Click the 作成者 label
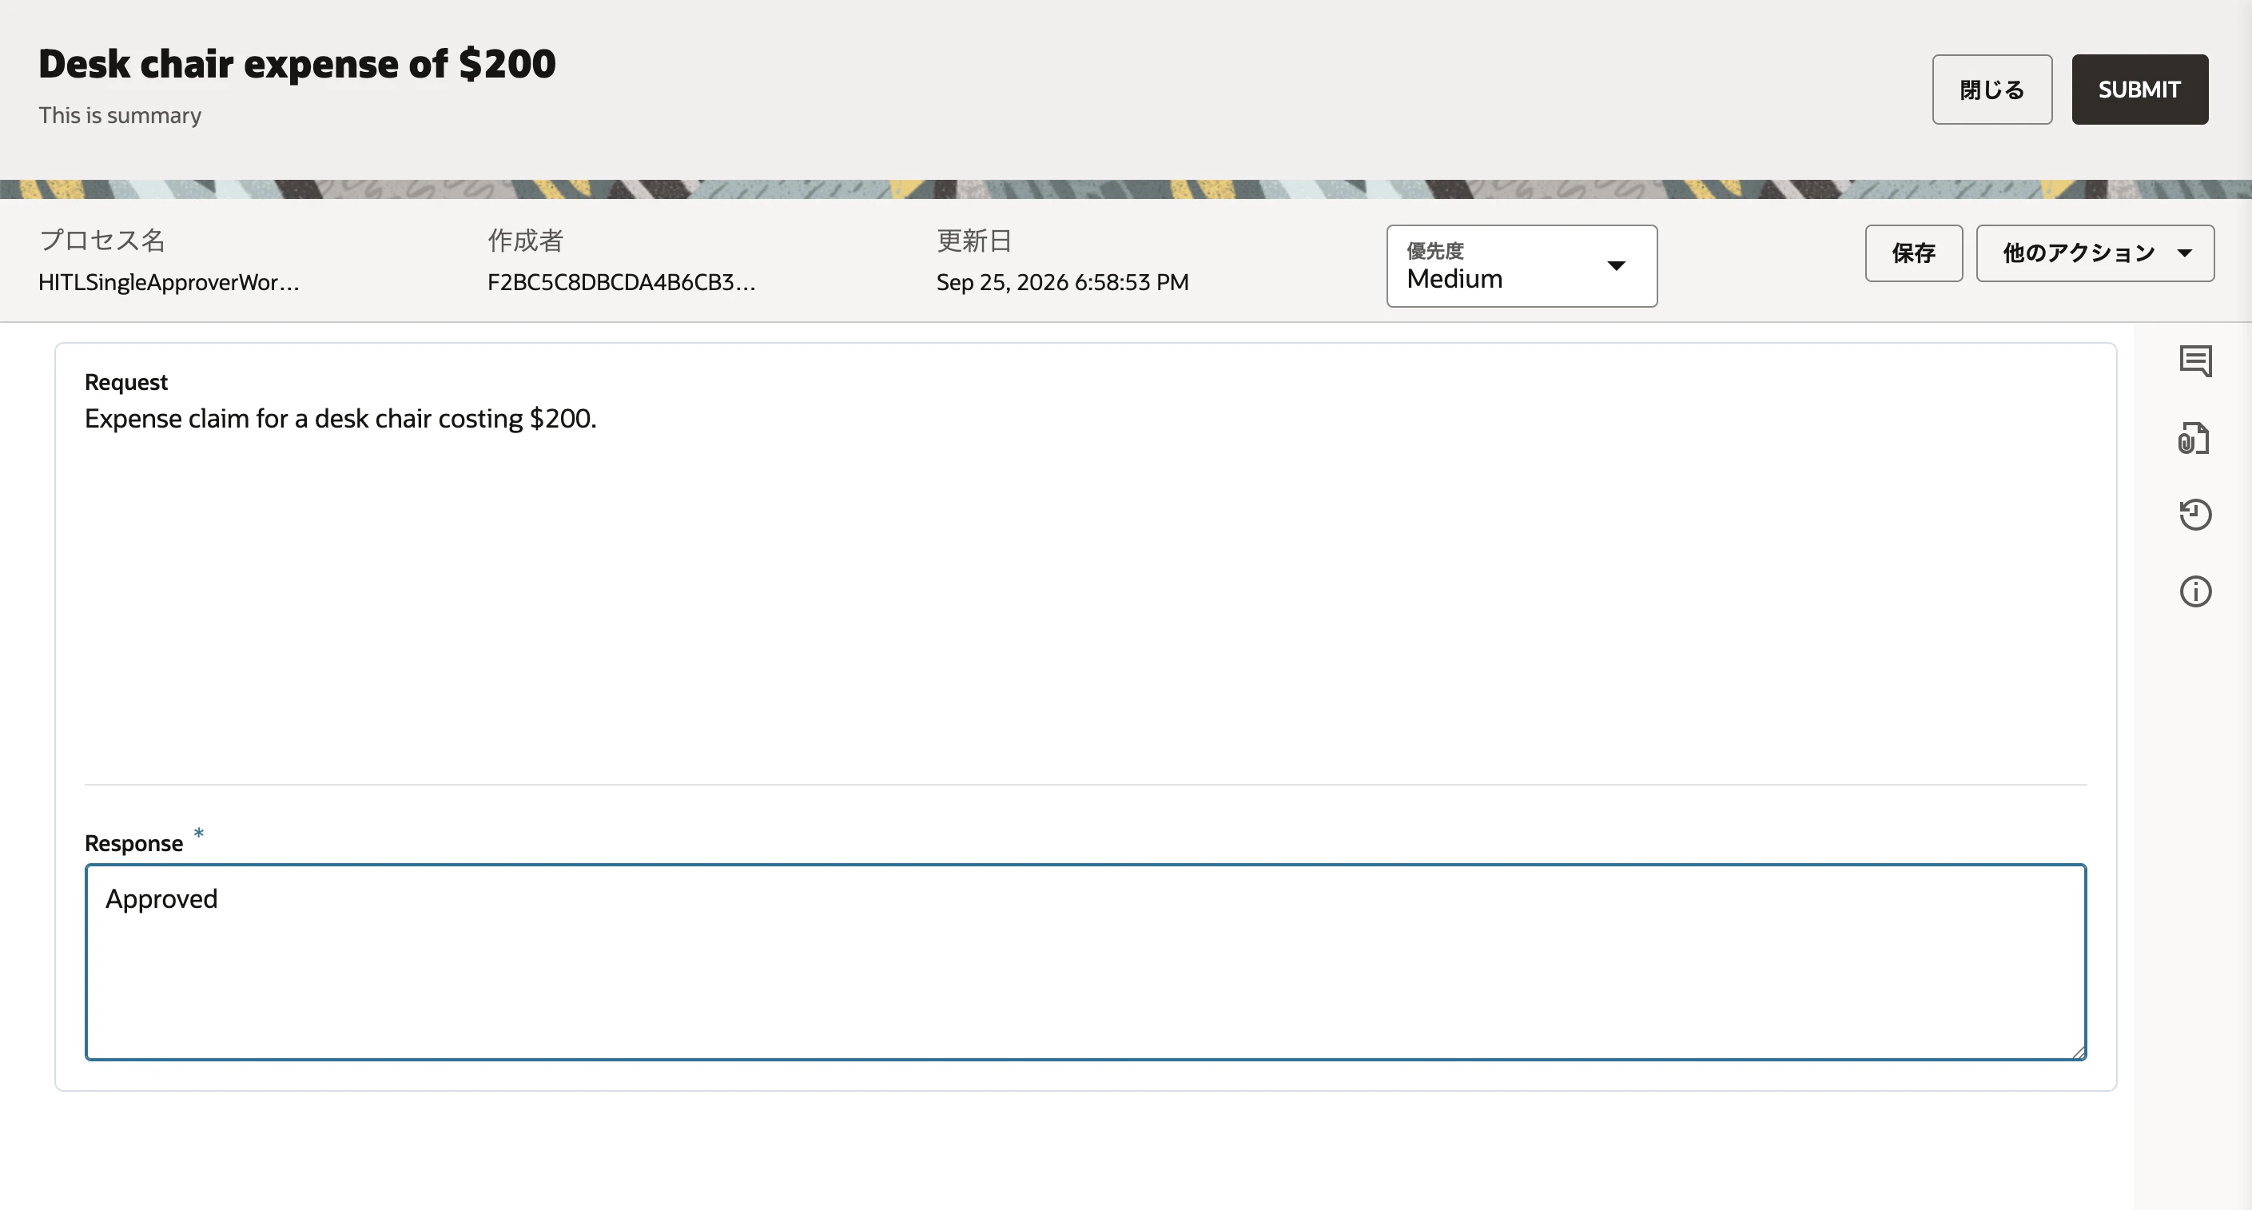The width and height of the screenshot is (2252, 1210). click(525, 241)
